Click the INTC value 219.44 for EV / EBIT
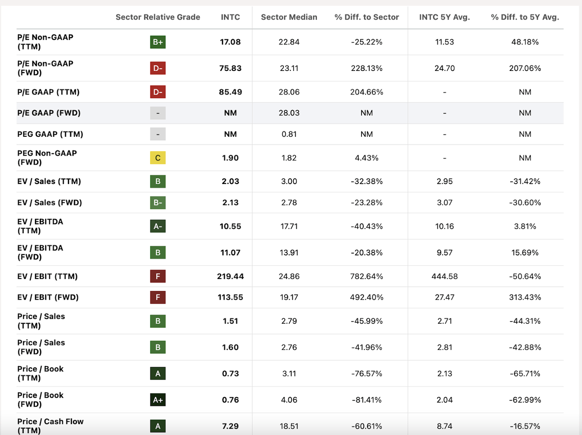The height and width of the screenshot is (435, 582). (231, 276)
